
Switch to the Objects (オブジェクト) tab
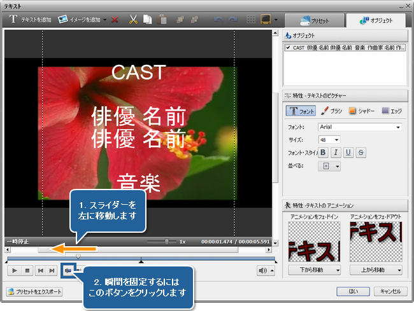[x=376, y=20]
